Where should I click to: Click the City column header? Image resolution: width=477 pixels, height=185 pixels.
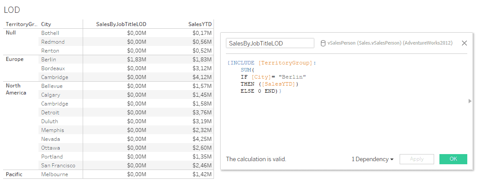tap(46, 24)
